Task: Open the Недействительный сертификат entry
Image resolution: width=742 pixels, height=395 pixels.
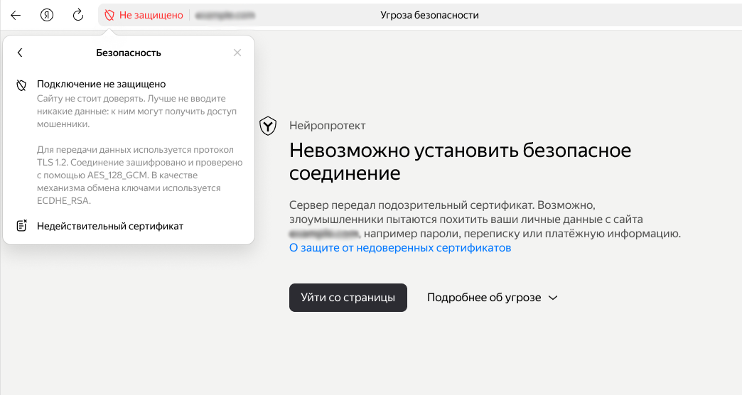Action: point(110,226)
